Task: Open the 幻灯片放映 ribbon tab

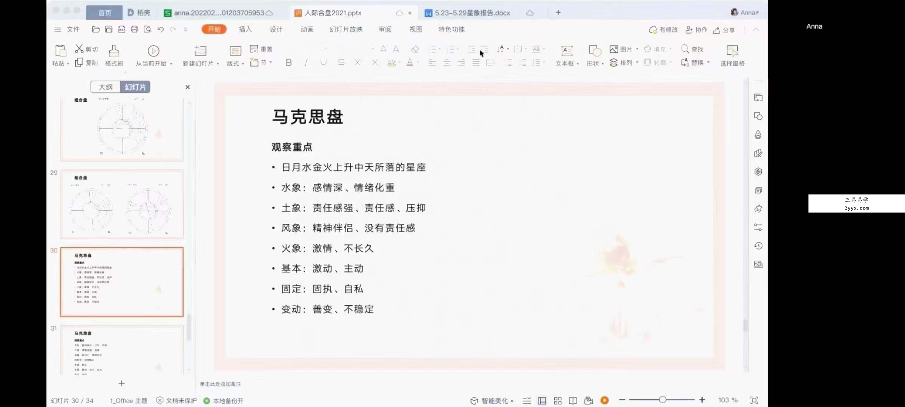Action: coord(346,29)
